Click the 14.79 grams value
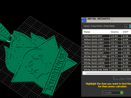The image size is (131, 98). click(x=114, y=66)
